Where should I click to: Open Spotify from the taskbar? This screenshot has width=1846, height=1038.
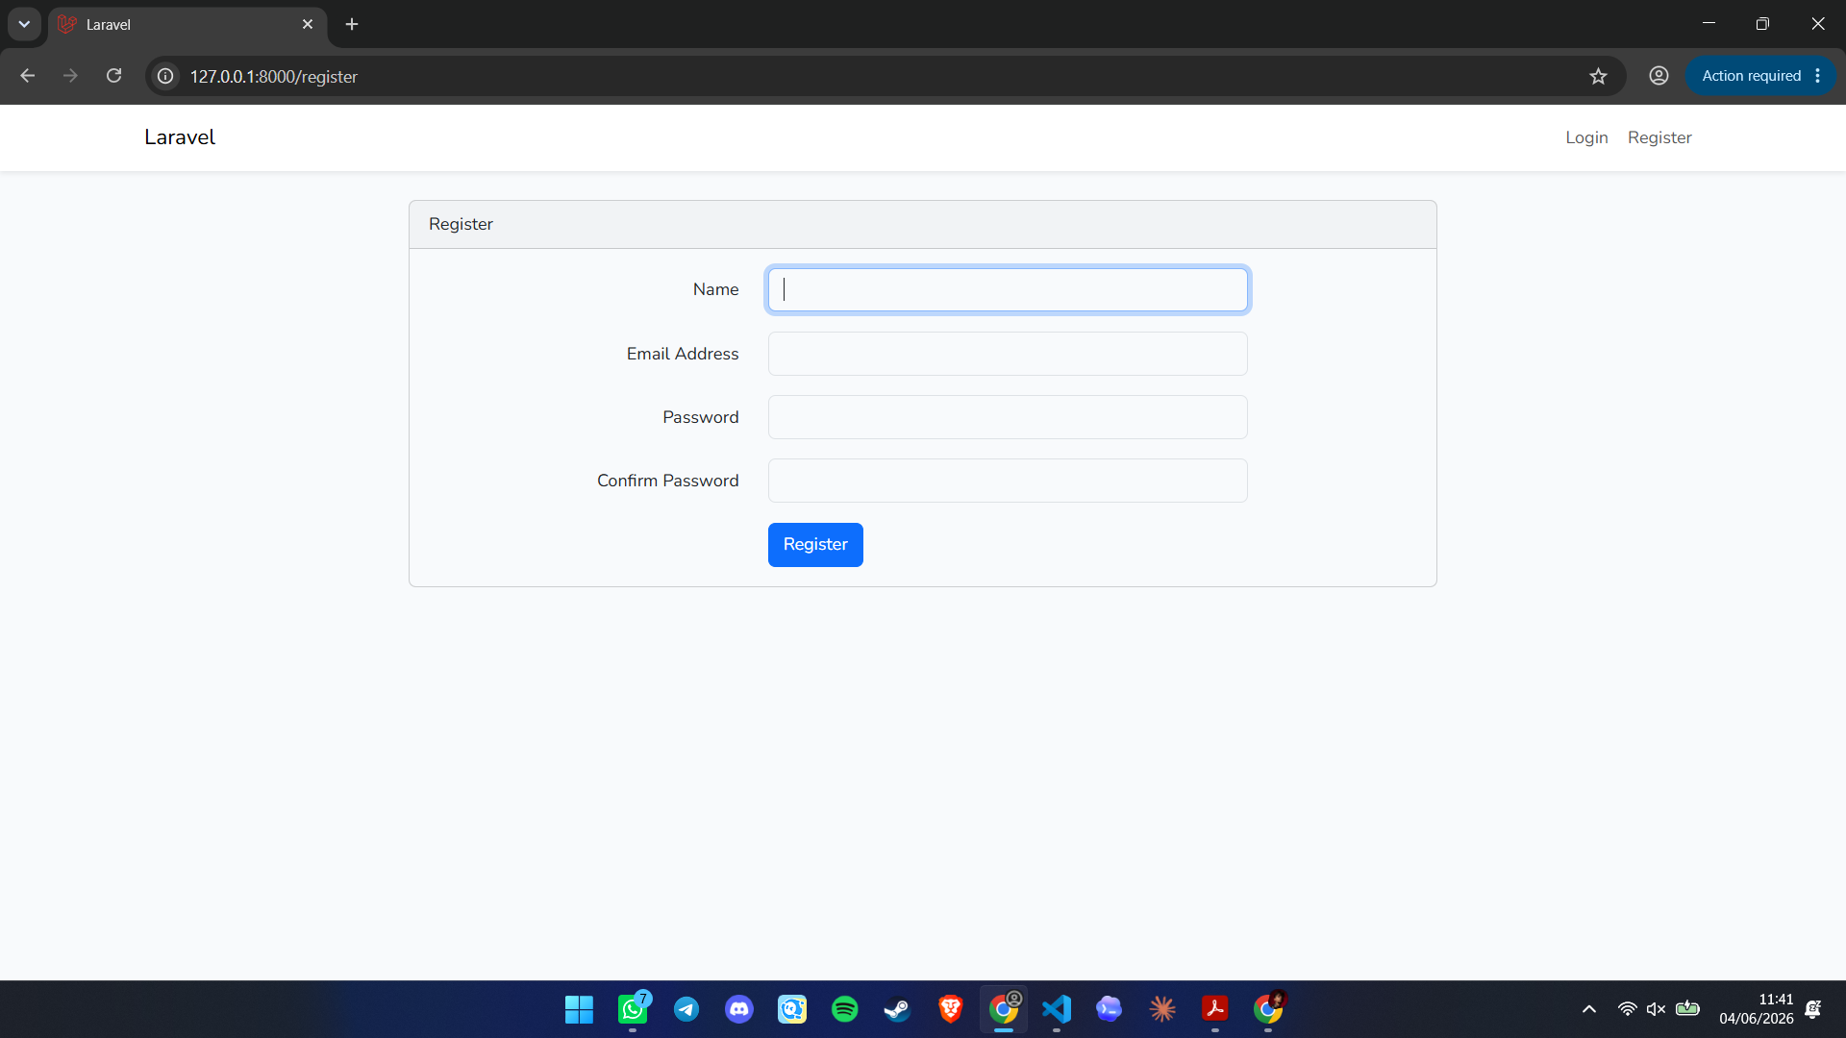[845, 1009]
